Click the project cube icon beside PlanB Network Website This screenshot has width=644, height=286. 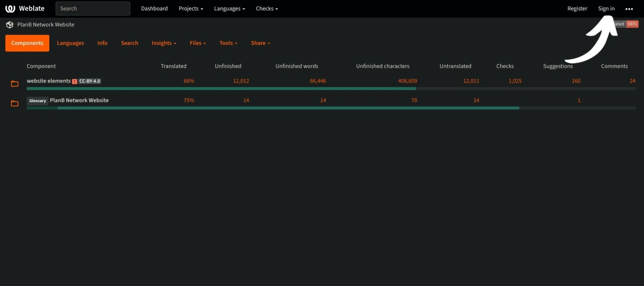coord(10,25)
